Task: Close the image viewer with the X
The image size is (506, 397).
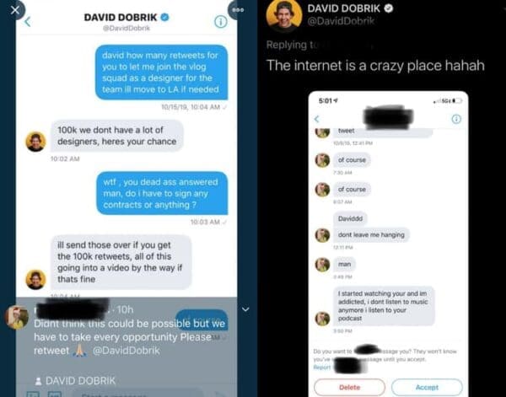Action: (14, 10)
